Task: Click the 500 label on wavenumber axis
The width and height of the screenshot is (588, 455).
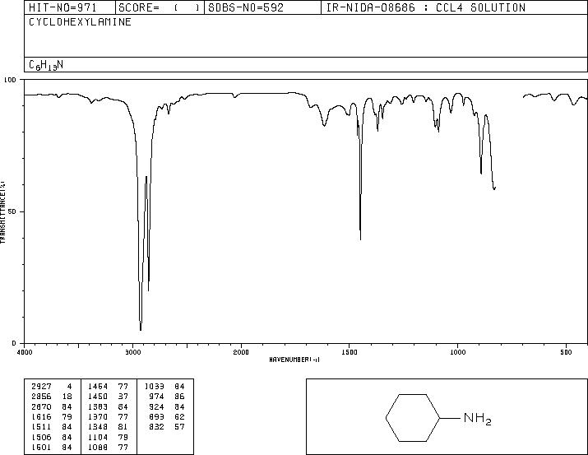Action: tap(567, 352)
